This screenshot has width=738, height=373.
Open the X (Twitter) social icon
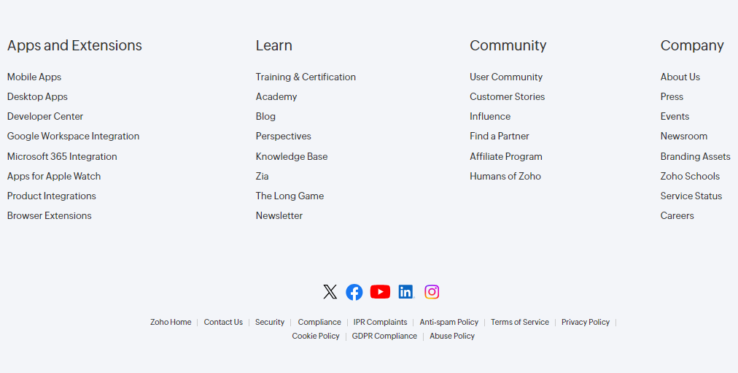[x=330, y=292]
